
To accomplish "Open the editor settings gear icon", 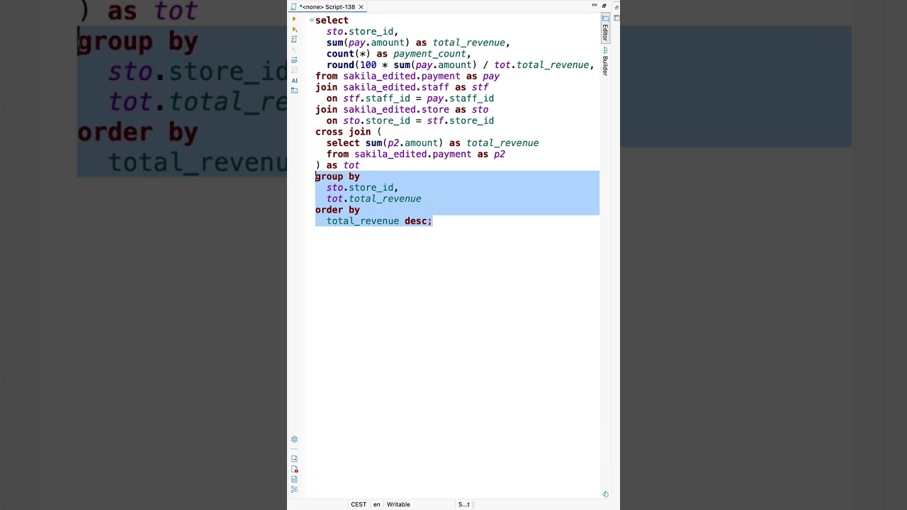I will [x=294, y=439].
